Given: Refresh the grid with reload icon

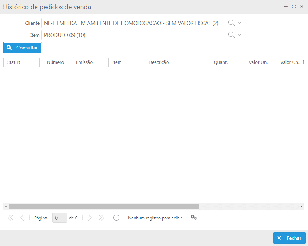Looking at the screenshot, I should [x=116, y=218].
